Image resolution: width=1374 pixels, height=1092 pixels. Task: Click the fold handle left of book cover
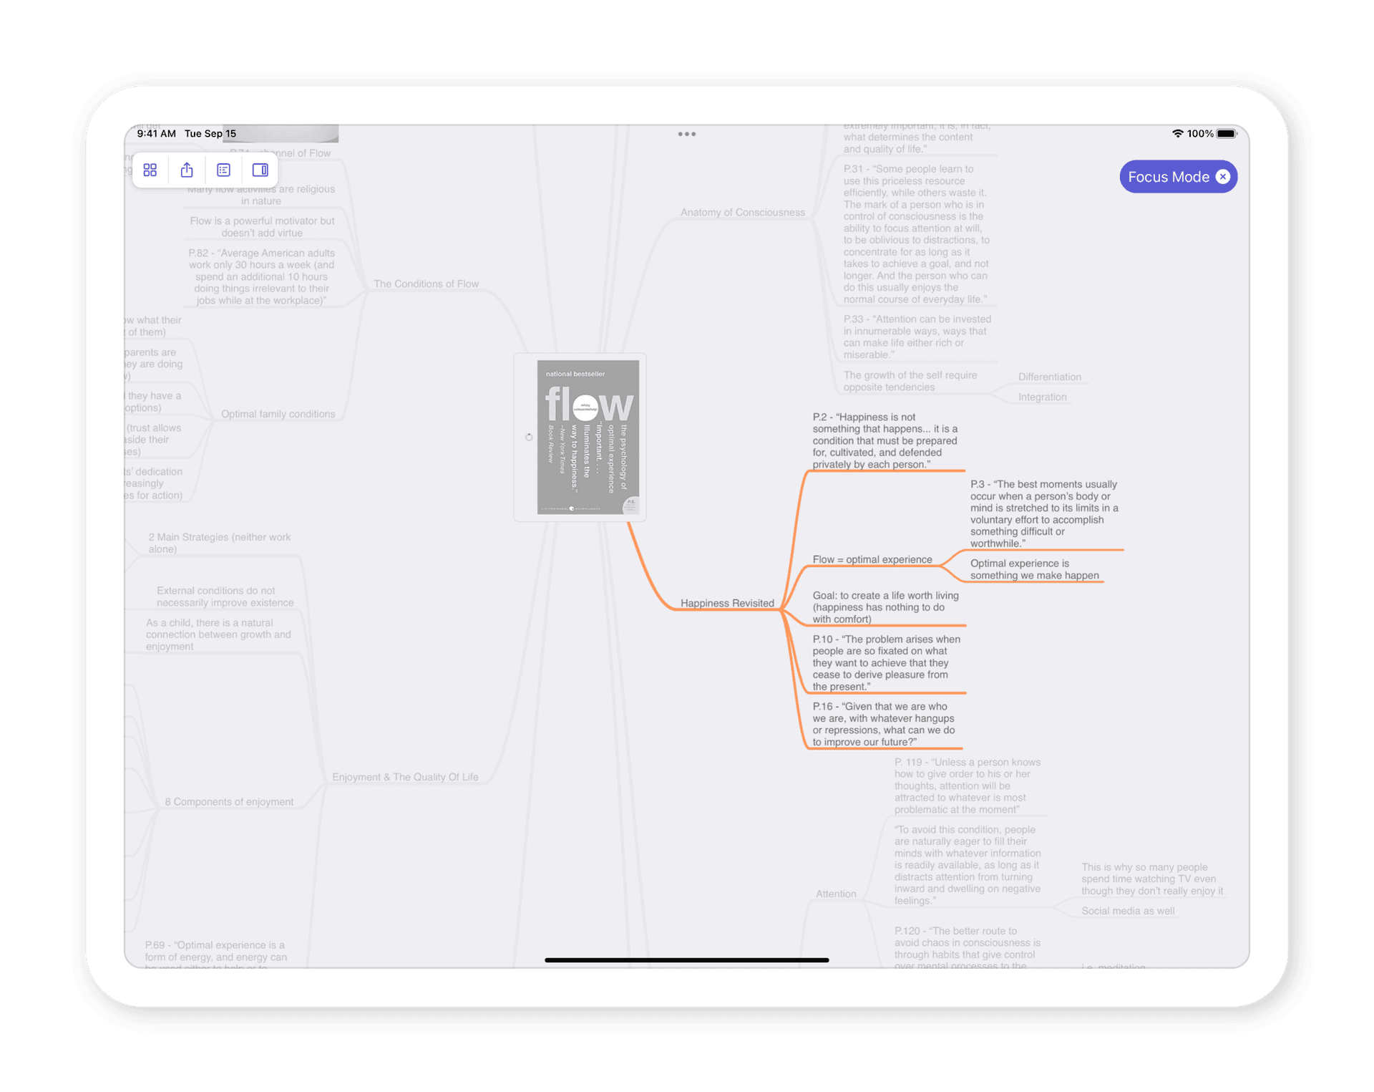pos(529,437)
